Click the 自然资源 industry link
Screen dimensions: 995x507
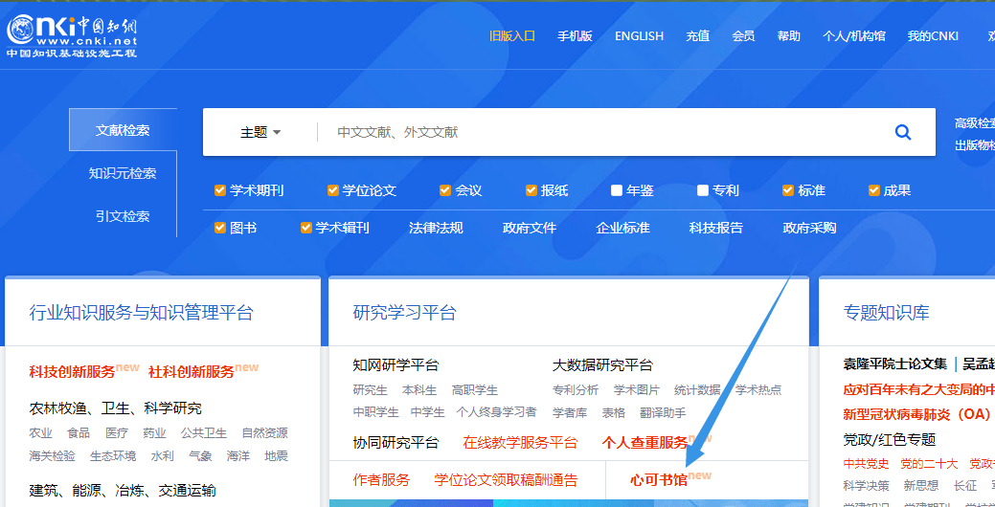tap(264, 433)
